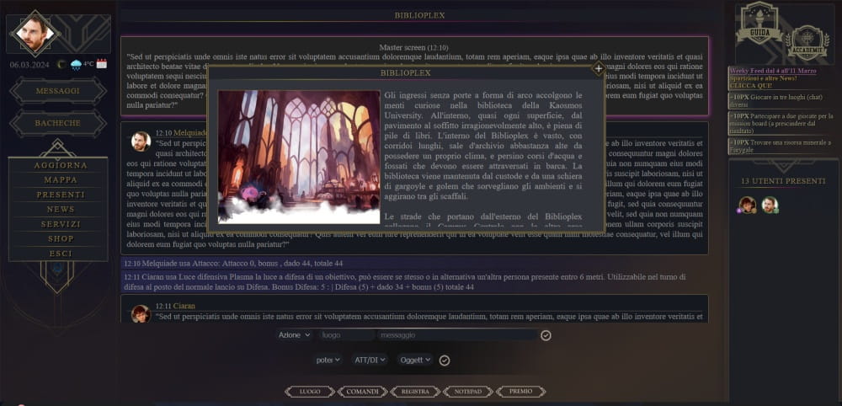This screenshot has height=406, width=842.
Task: Click the moon phase icon
Action: (61, 65)
